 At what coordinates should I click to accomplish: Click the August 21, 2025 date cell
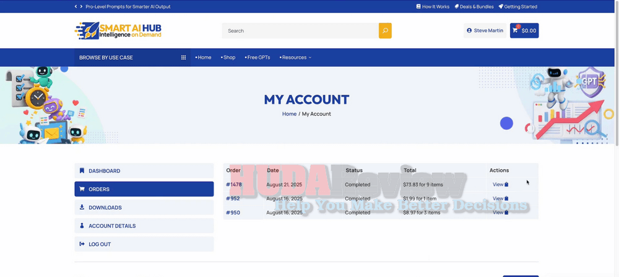pyautogui.click(x=284, y=185)
